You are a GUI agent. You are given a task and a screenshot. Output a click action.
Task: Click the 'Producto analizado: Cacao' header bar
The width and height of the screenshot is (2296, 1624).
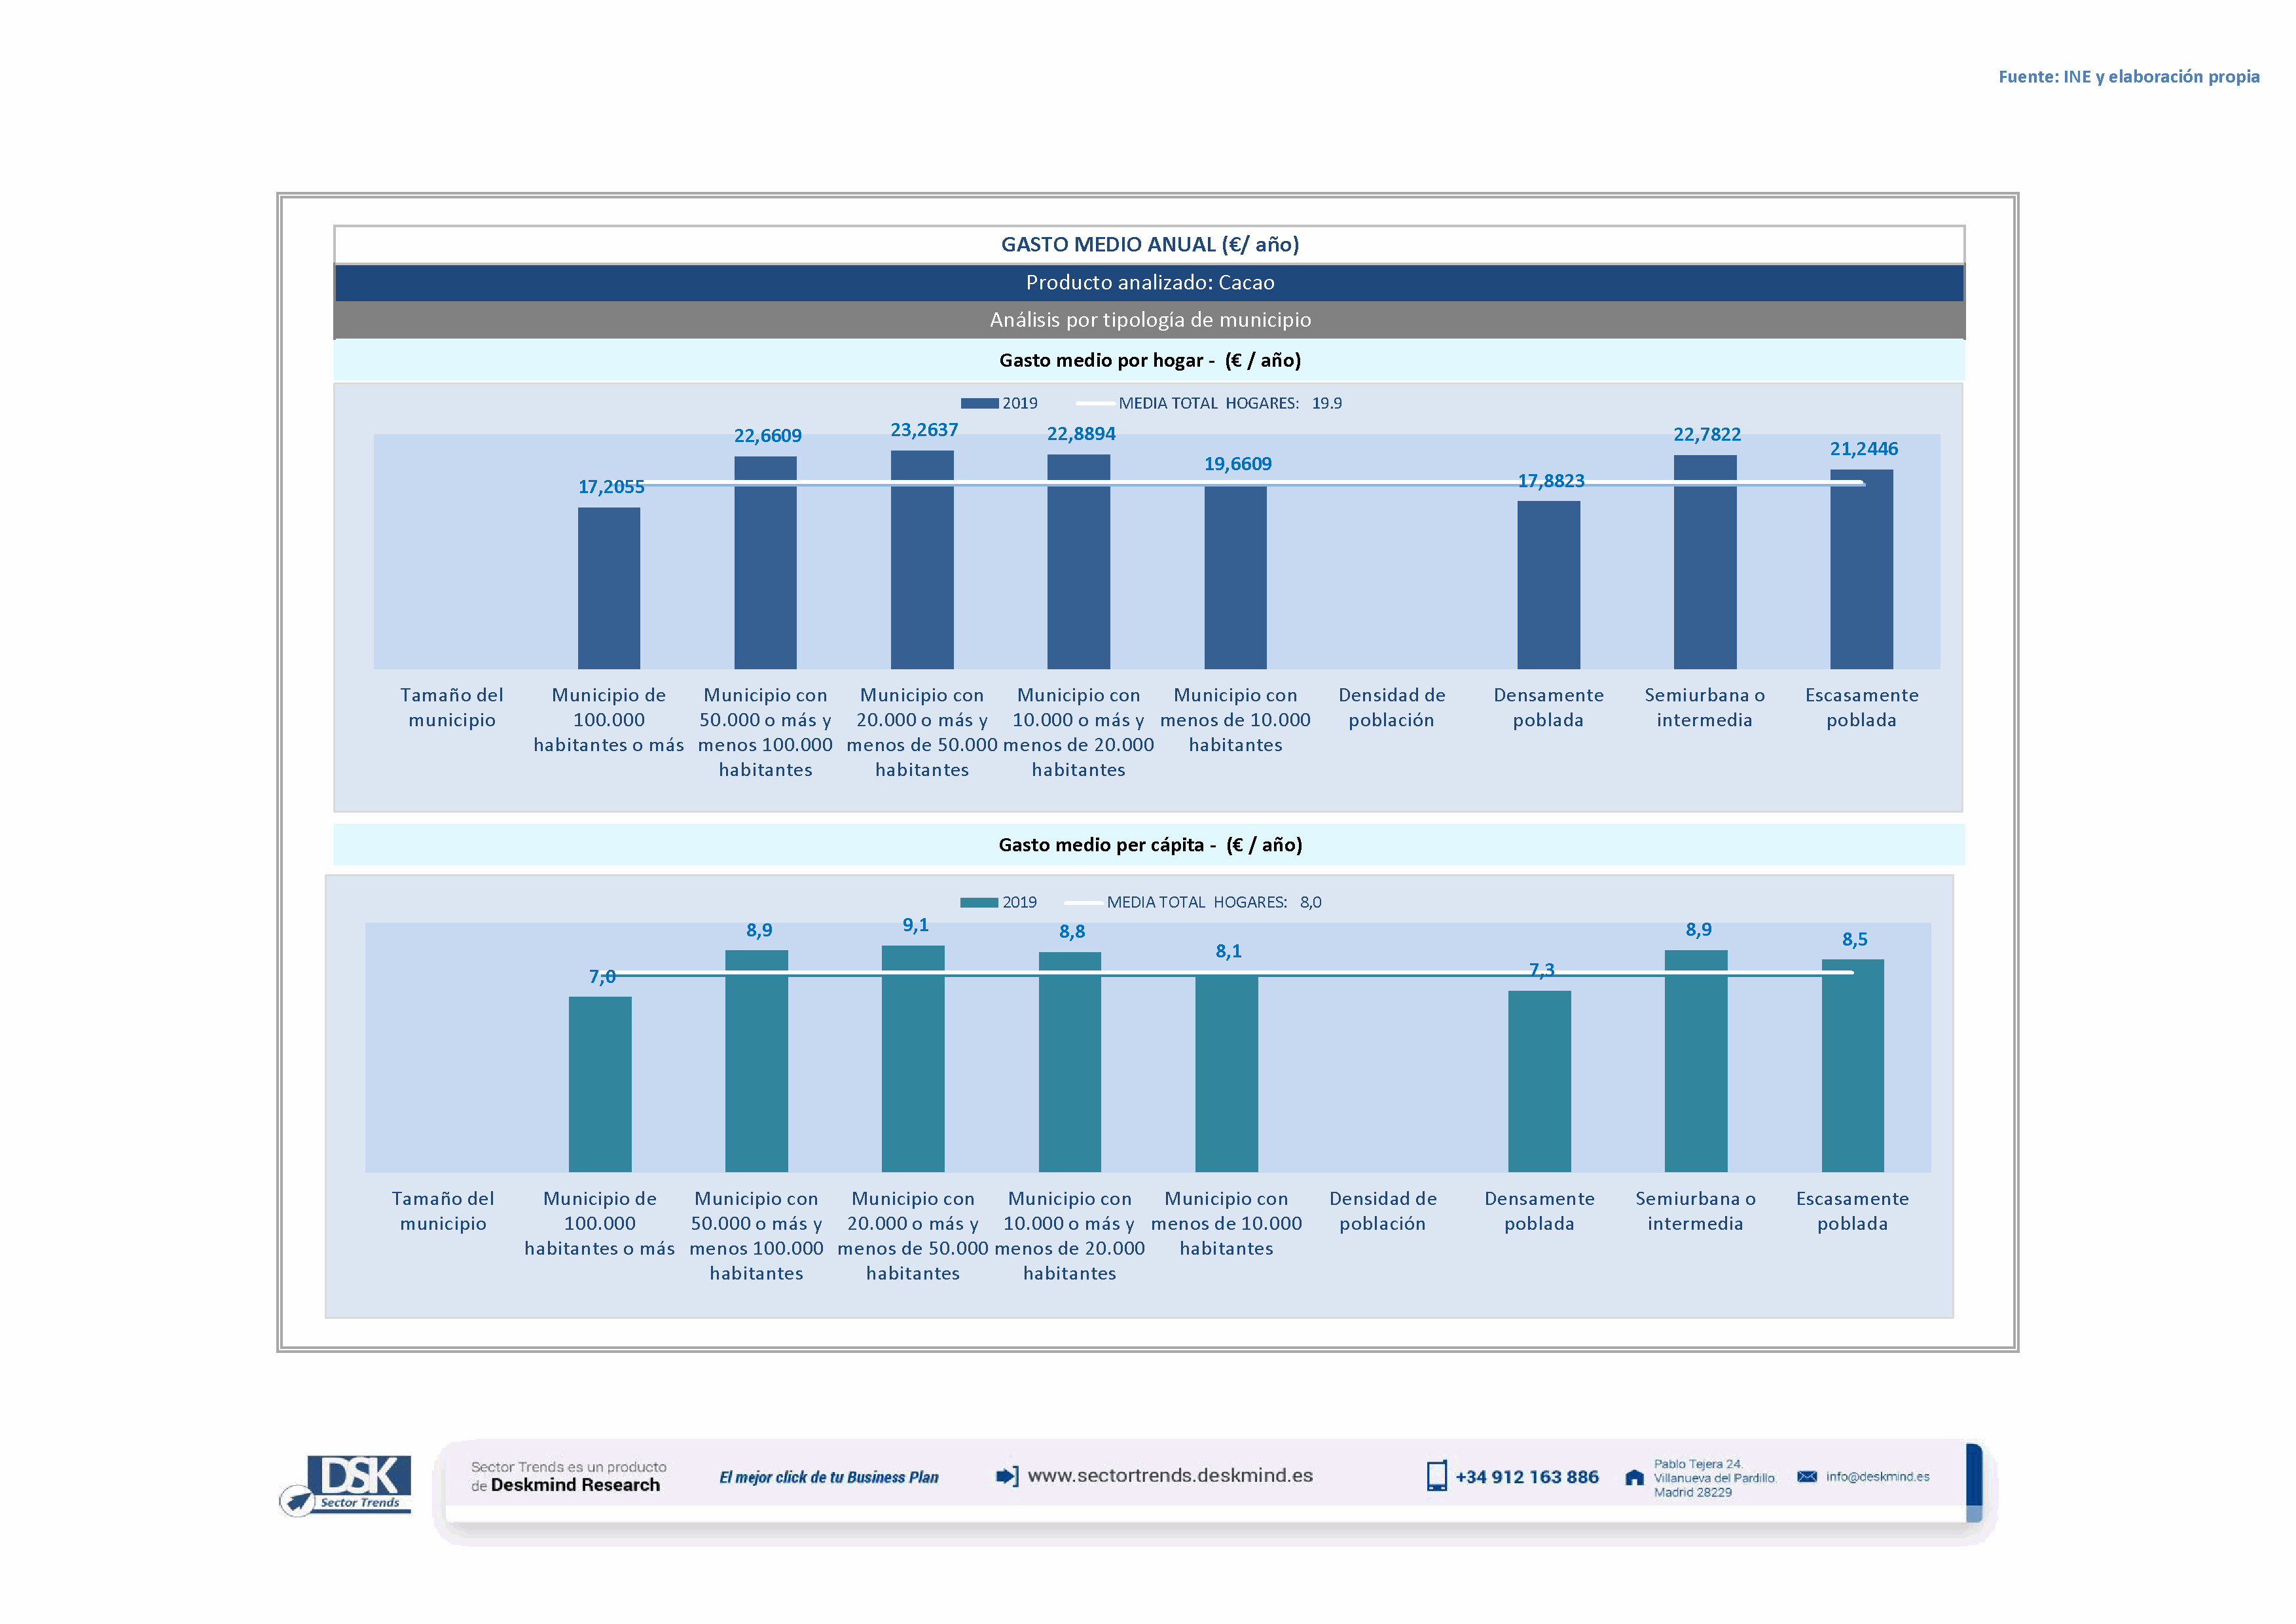1149,282
